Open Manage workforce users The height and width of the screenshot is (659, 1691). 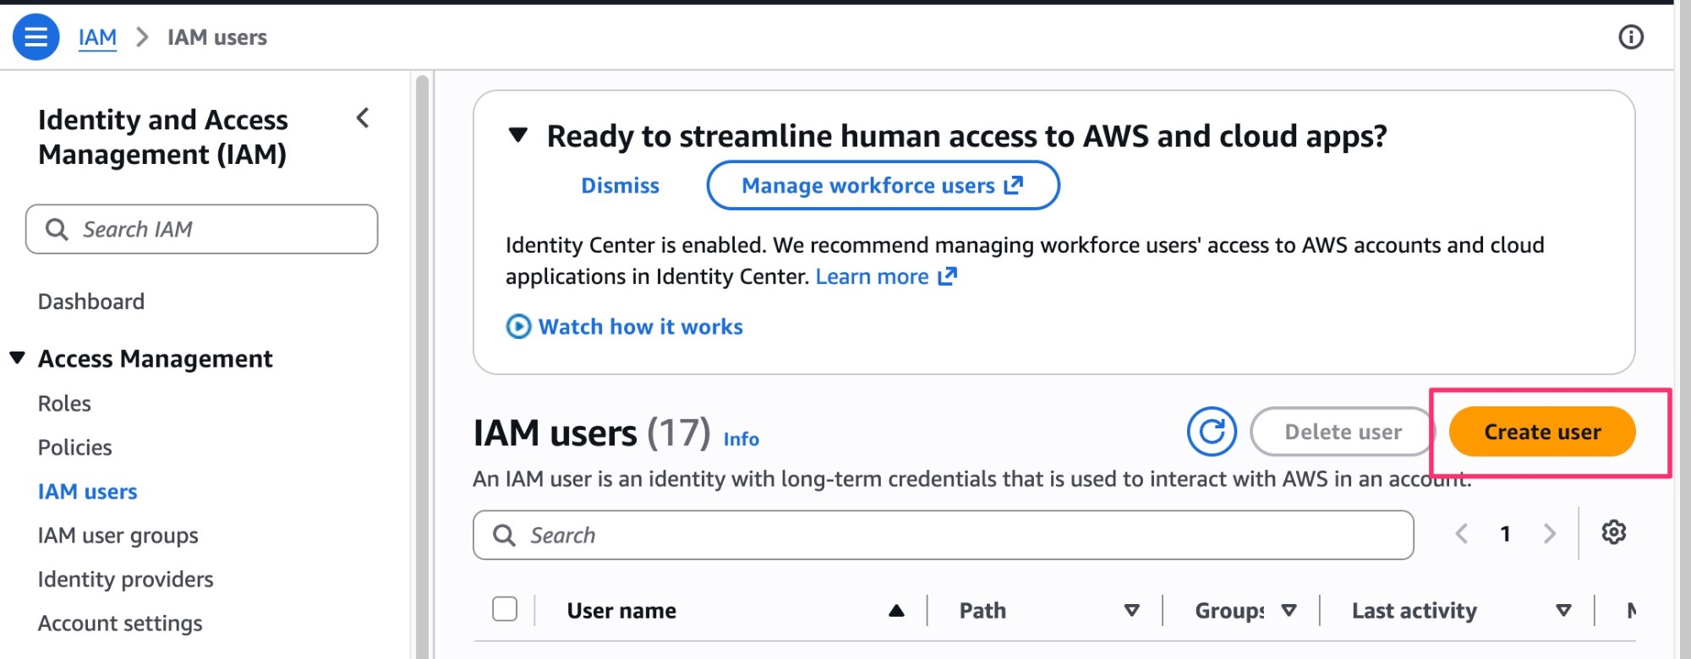point(883,185)
